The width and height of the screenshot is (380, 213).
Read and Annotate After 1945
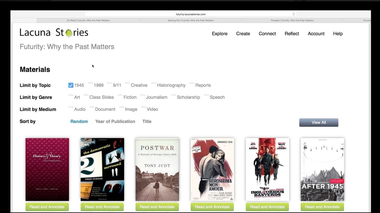pos(322,207)
